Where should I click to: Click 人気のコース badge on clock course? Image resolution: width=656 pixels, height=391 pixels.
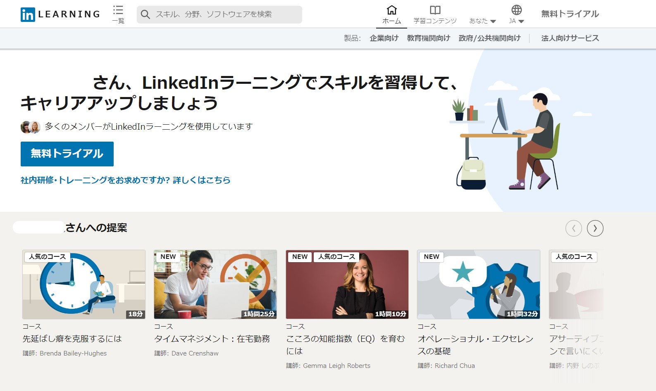(48, 257)
